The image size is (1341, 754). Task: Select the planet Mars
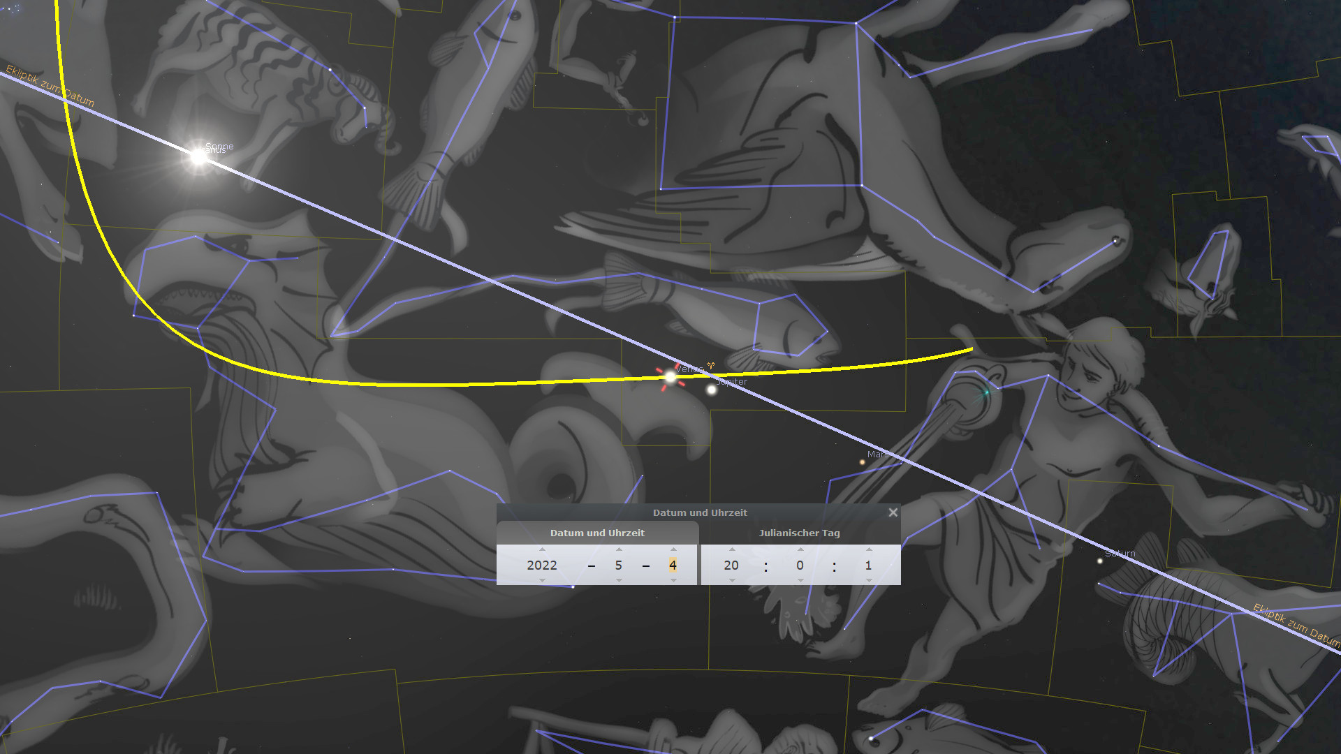862,461
